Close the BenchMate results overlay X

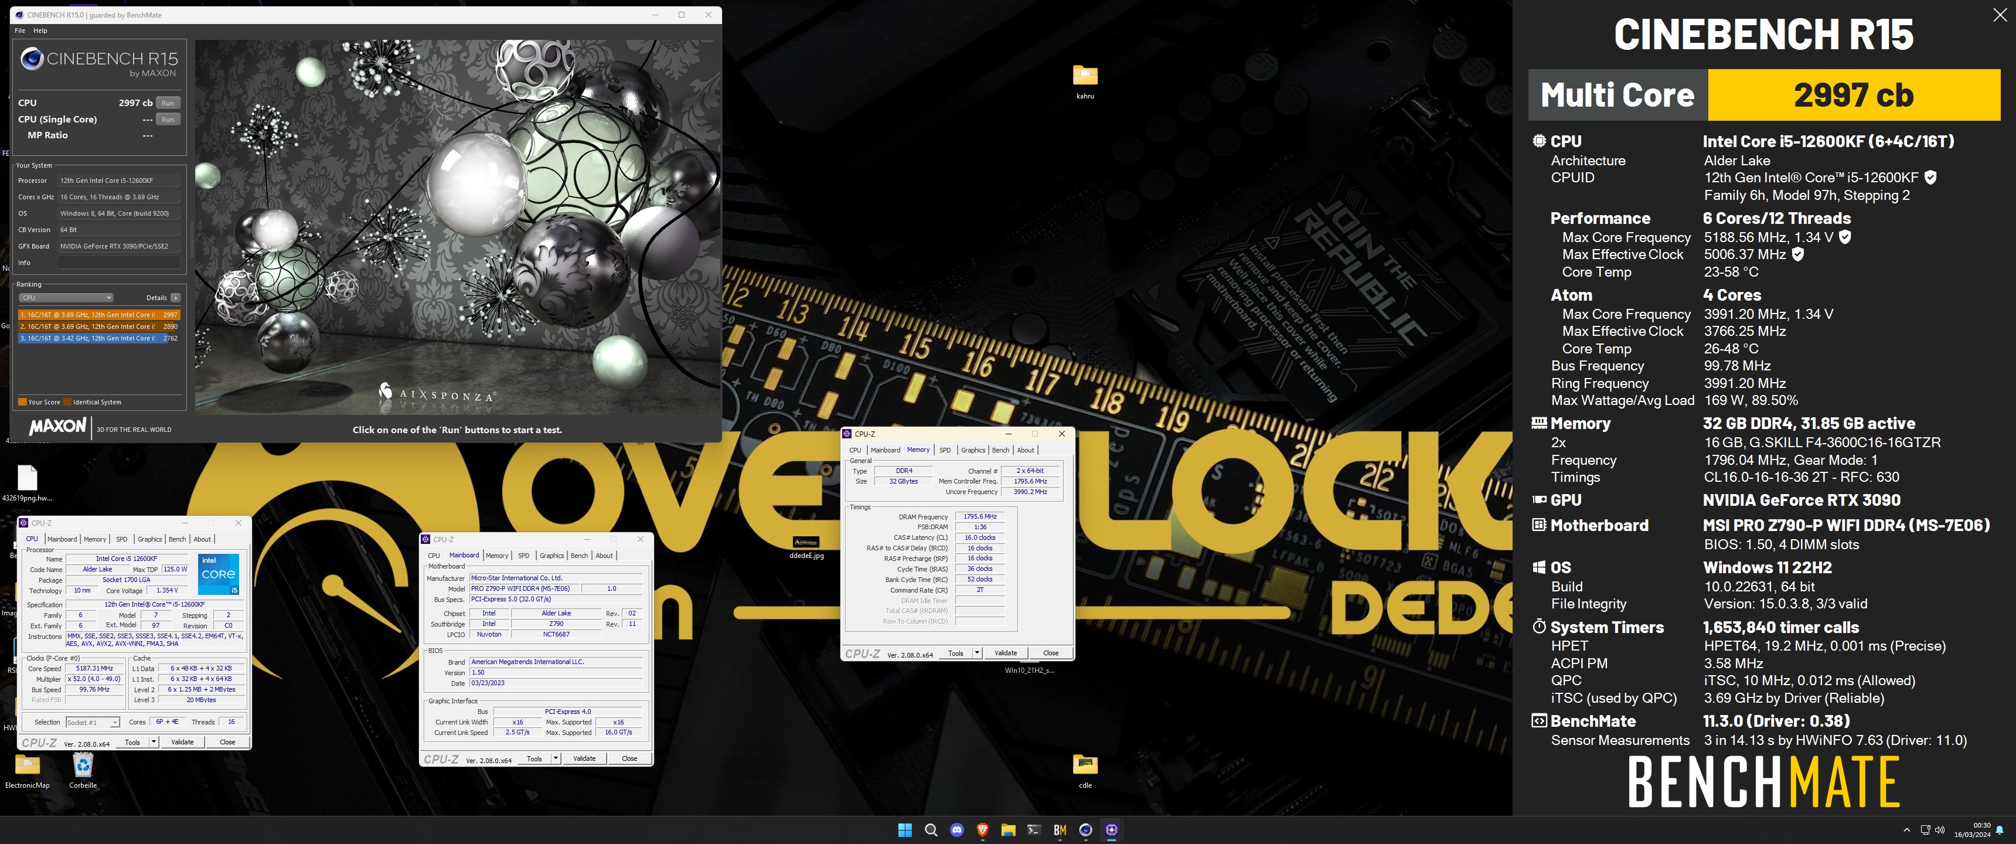[x=2000, y=15]
